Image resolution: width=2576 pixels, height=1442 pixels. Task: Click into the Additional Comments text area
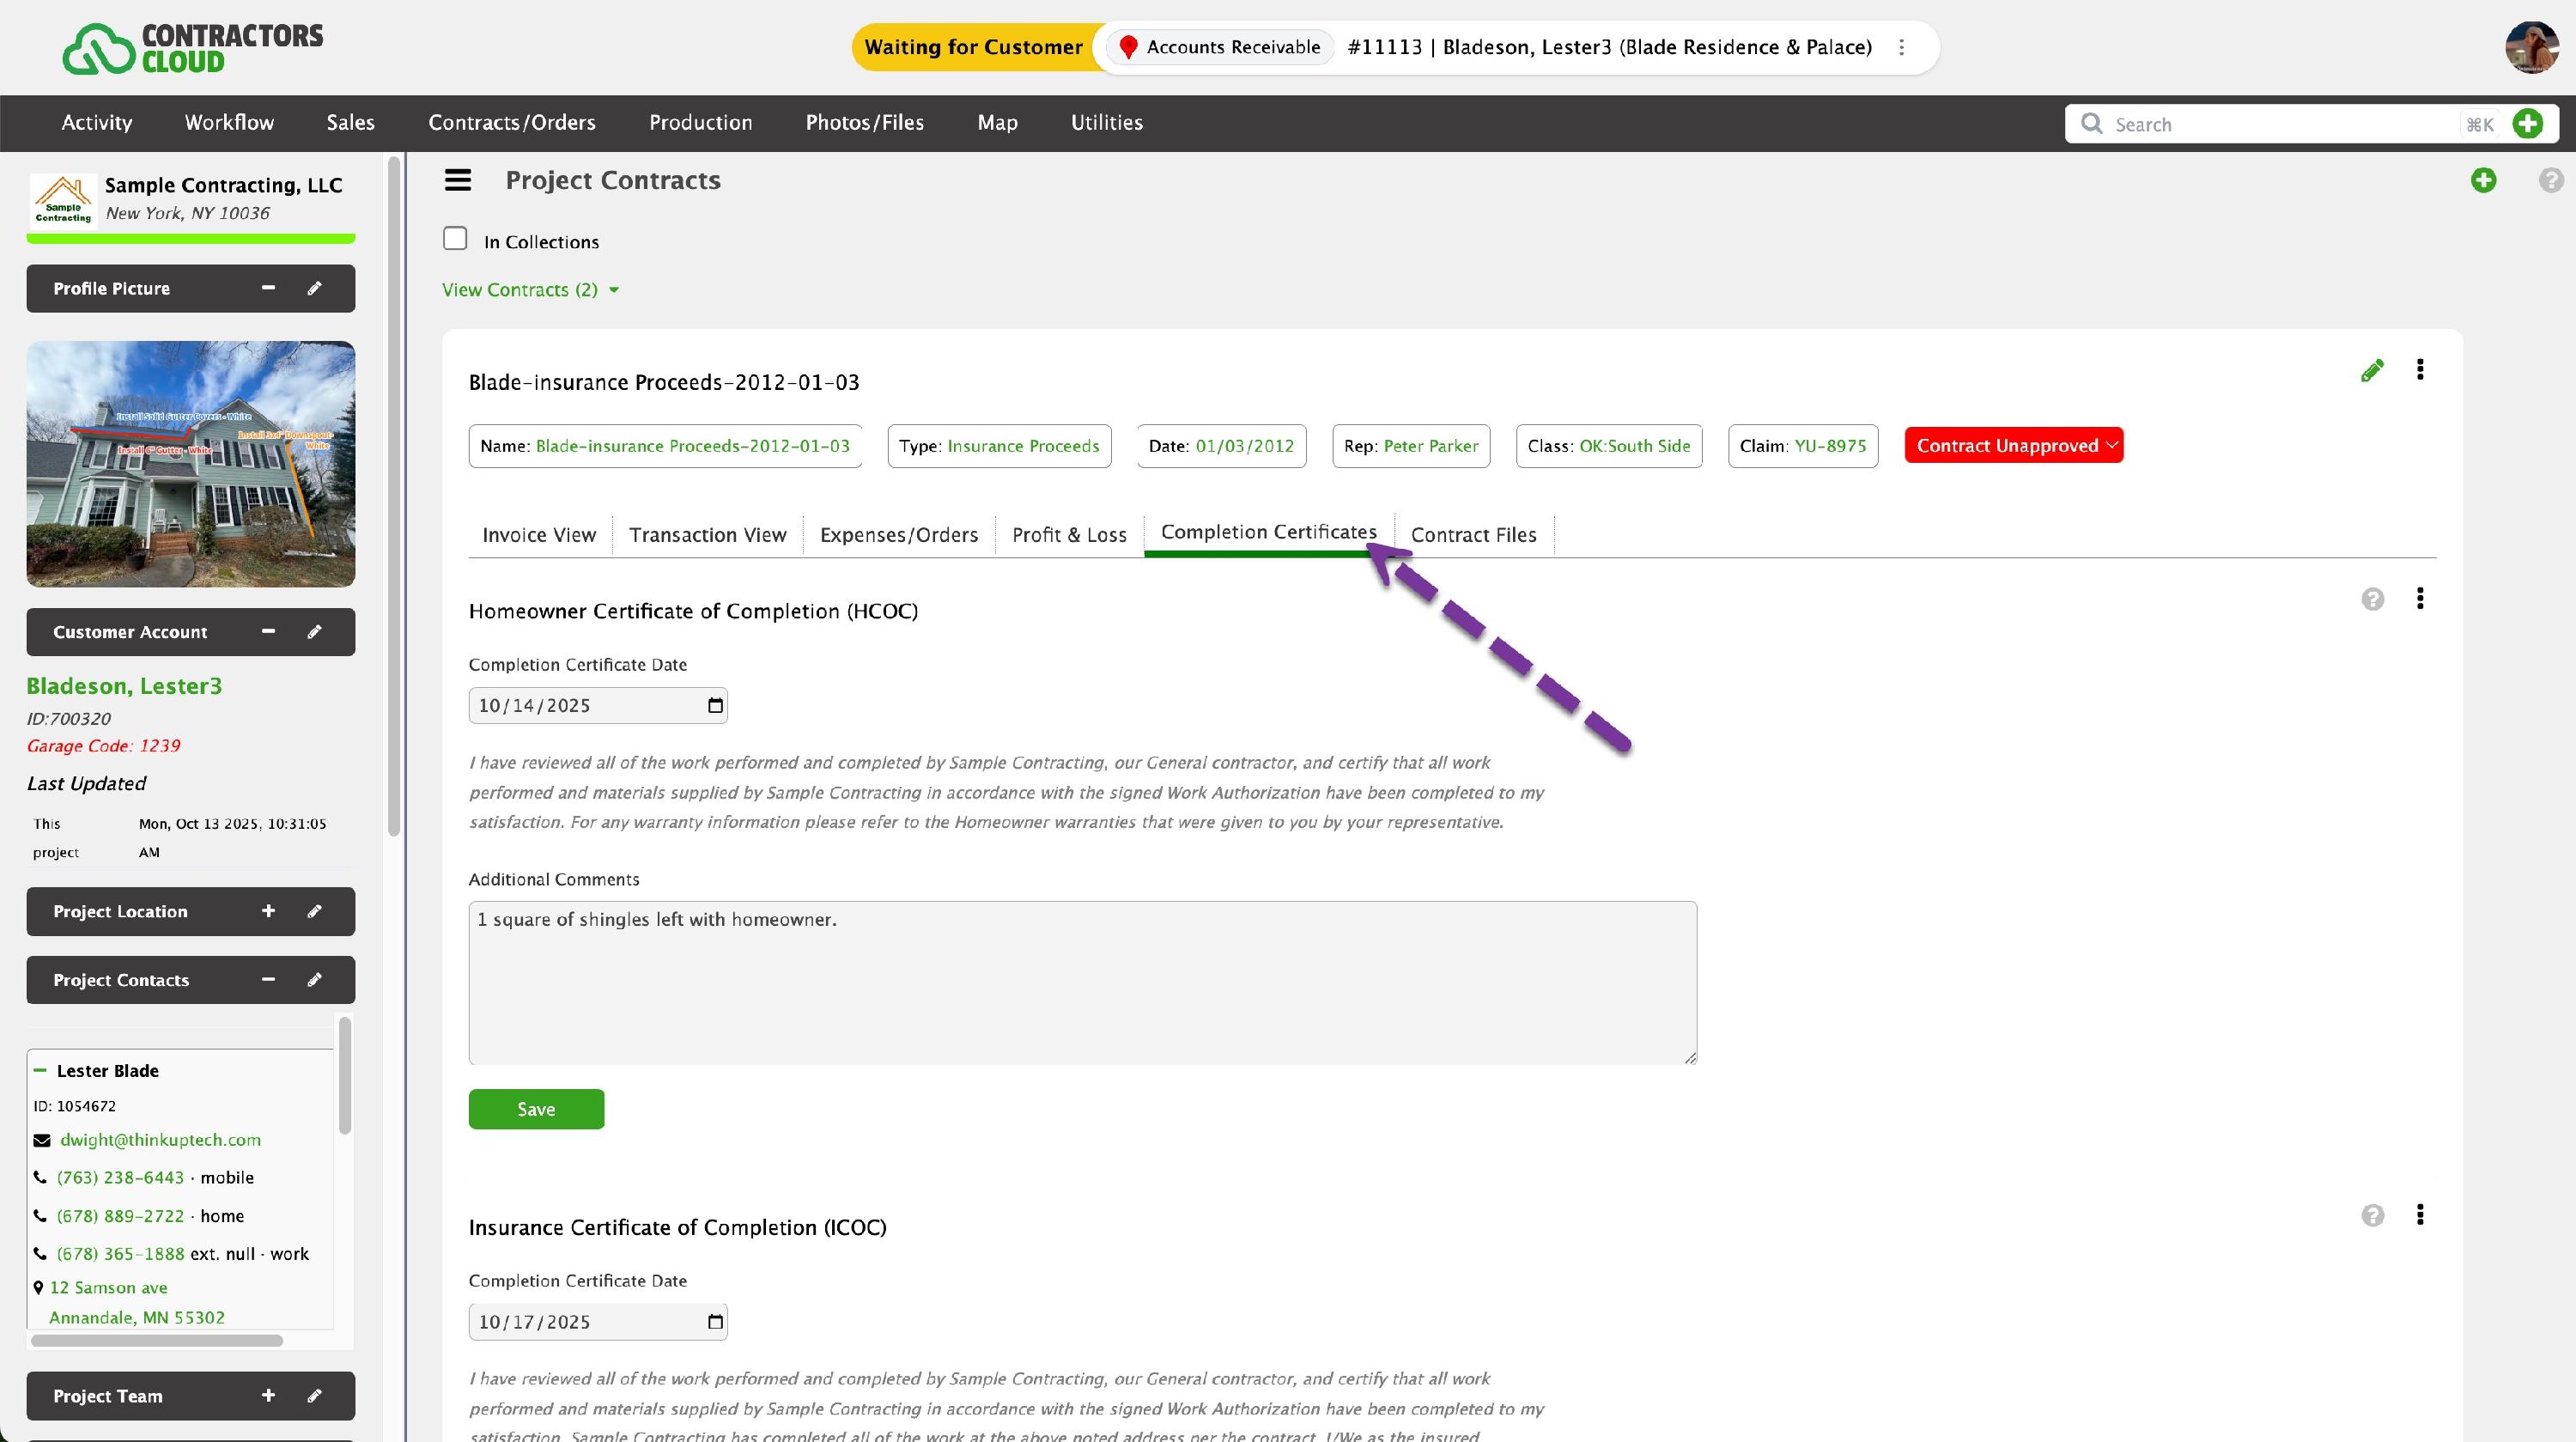point(1082,982)
